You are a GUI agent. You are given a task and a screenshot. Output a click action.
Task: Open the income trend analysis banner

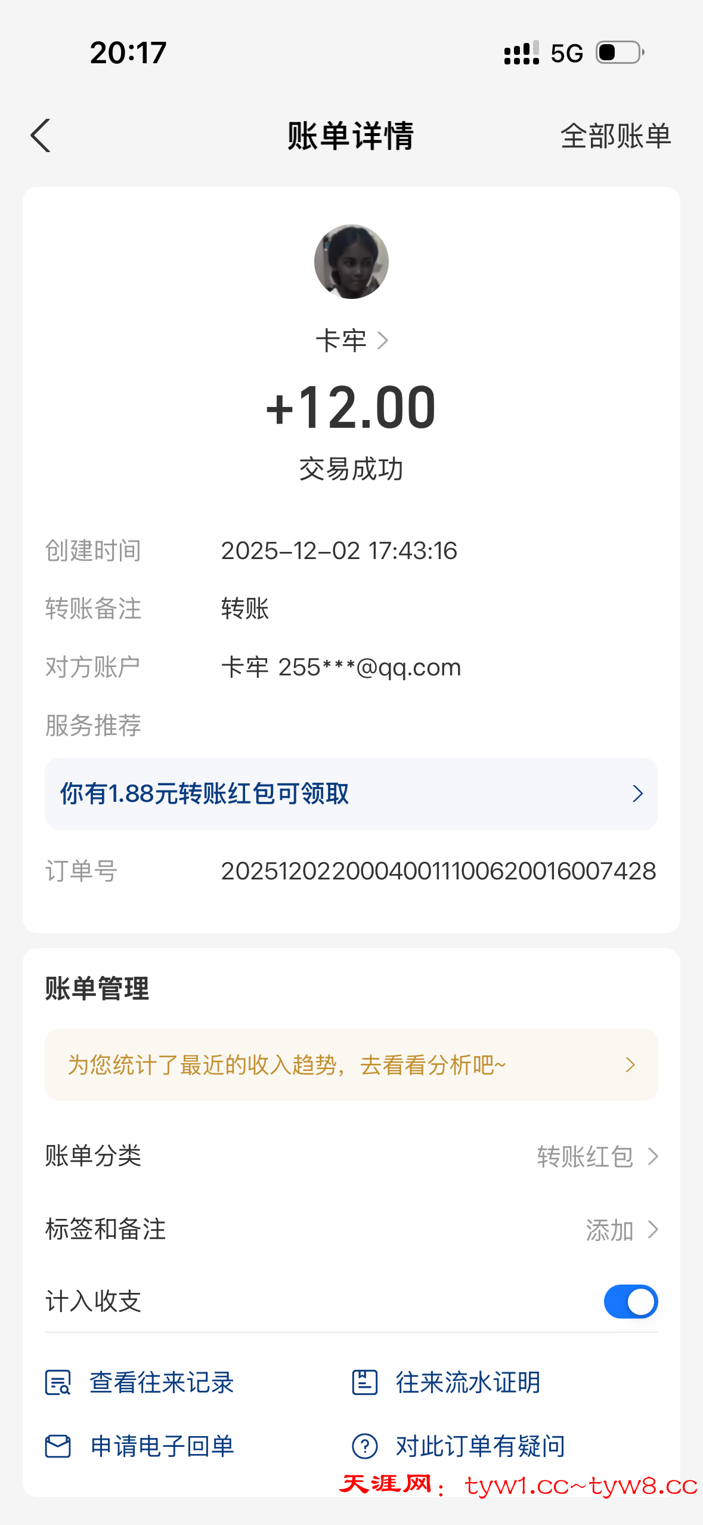point(351,1064)
